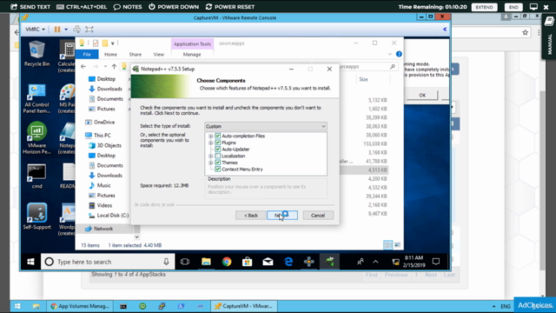Switch Explorer to details view icon

pyautogui.click(x=388, y=245)
